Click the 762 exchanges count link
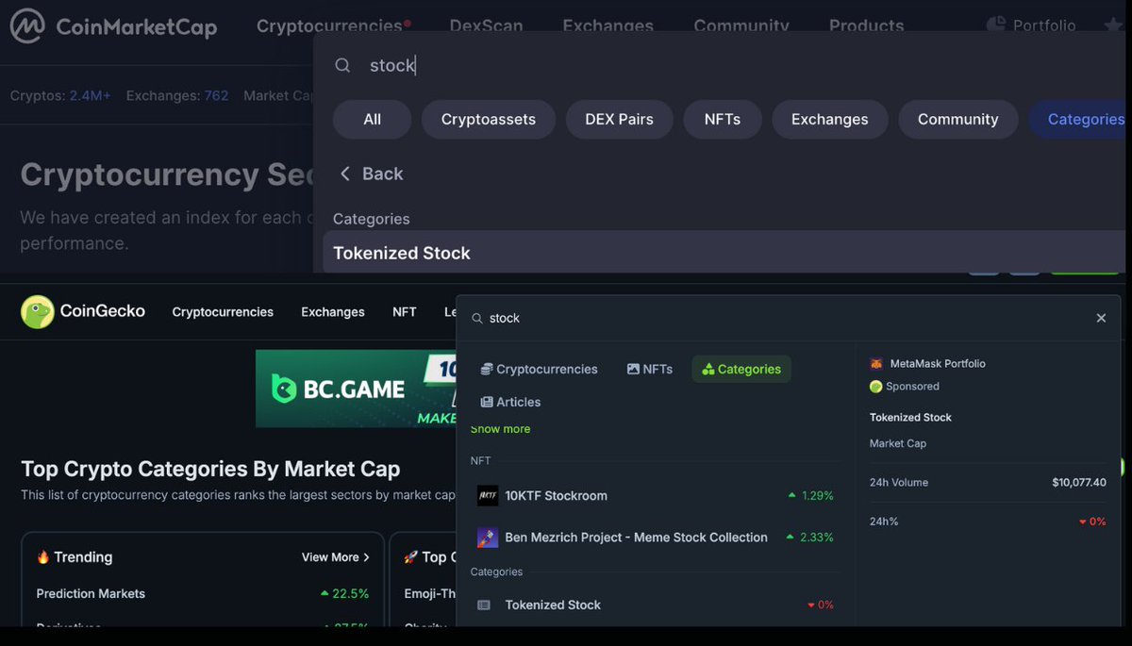Viewport: 1132px width, 646px height. (x=216, y=95)
